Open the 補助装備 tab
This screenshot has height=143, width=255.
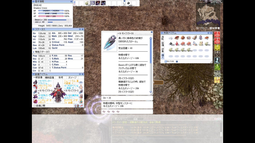(49, 78)
